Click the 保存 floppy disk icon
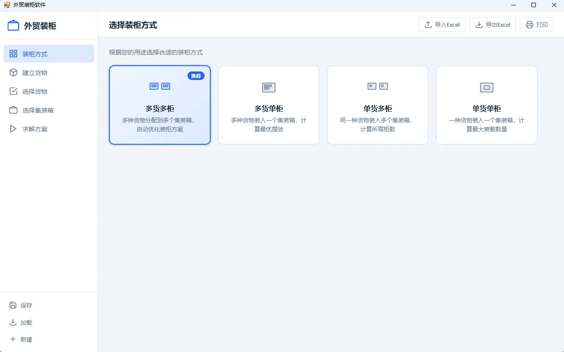Image resolution: width=564 pixels, height=352 pixels. click(13, 305)
